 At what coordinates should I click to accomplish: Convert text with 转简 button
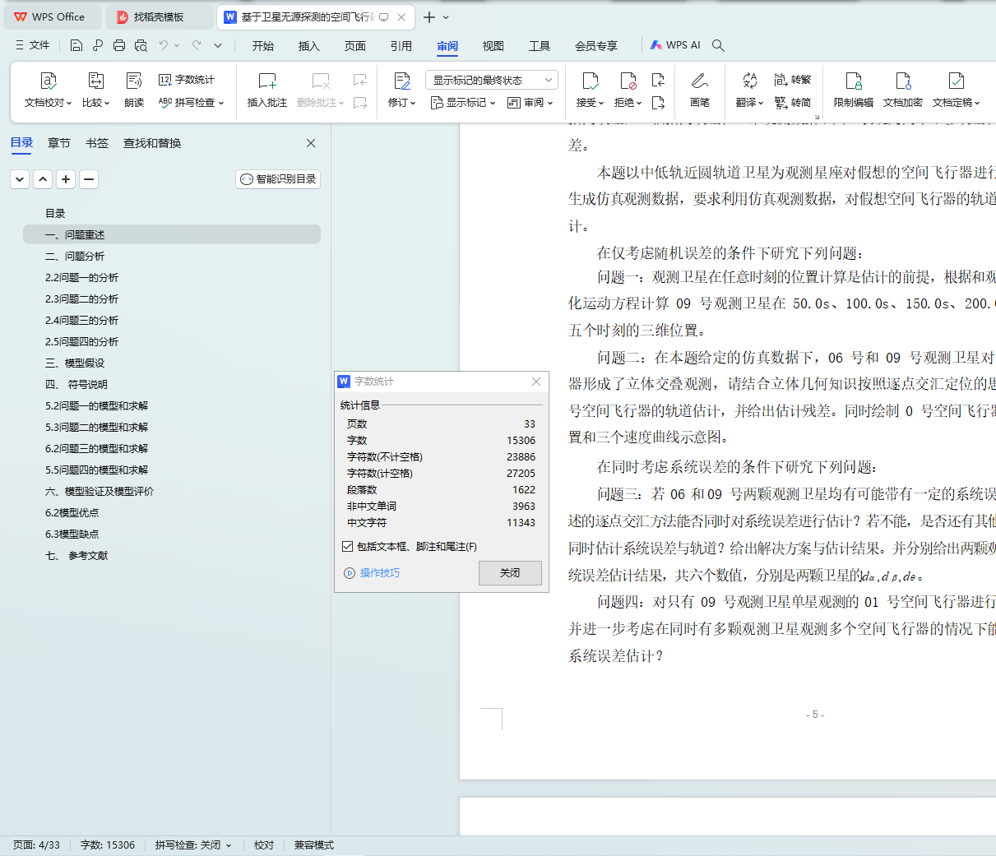click(x=793, y=103)
